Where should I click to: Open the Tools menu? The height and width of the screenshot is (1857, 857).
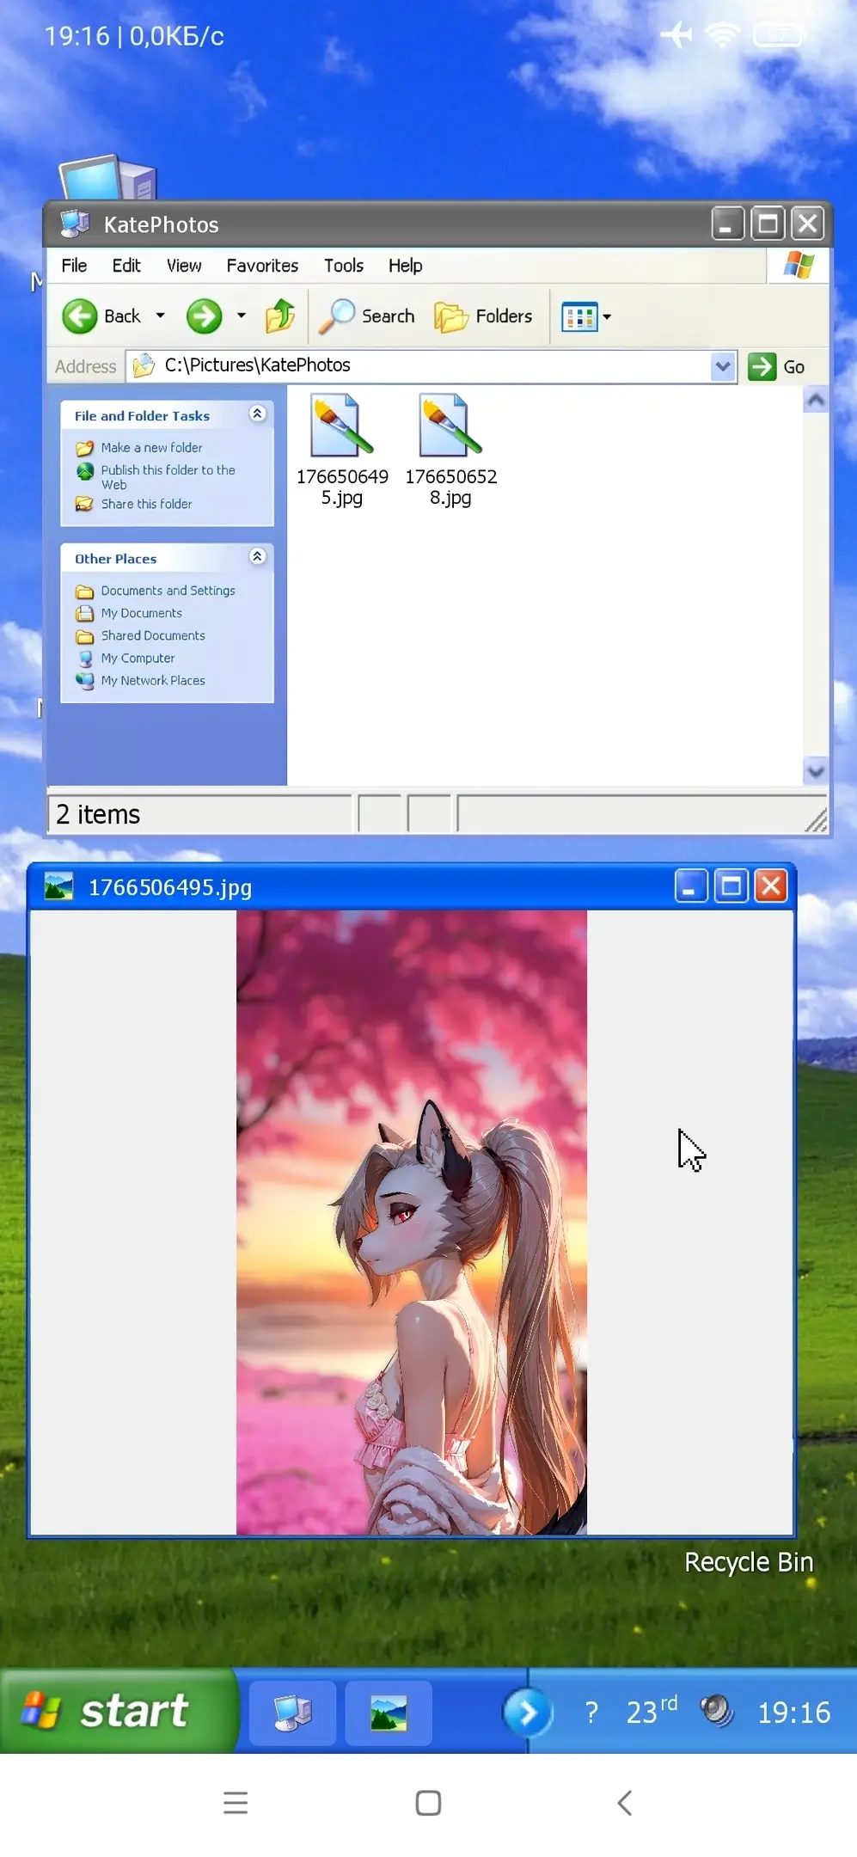click(343, 266)
